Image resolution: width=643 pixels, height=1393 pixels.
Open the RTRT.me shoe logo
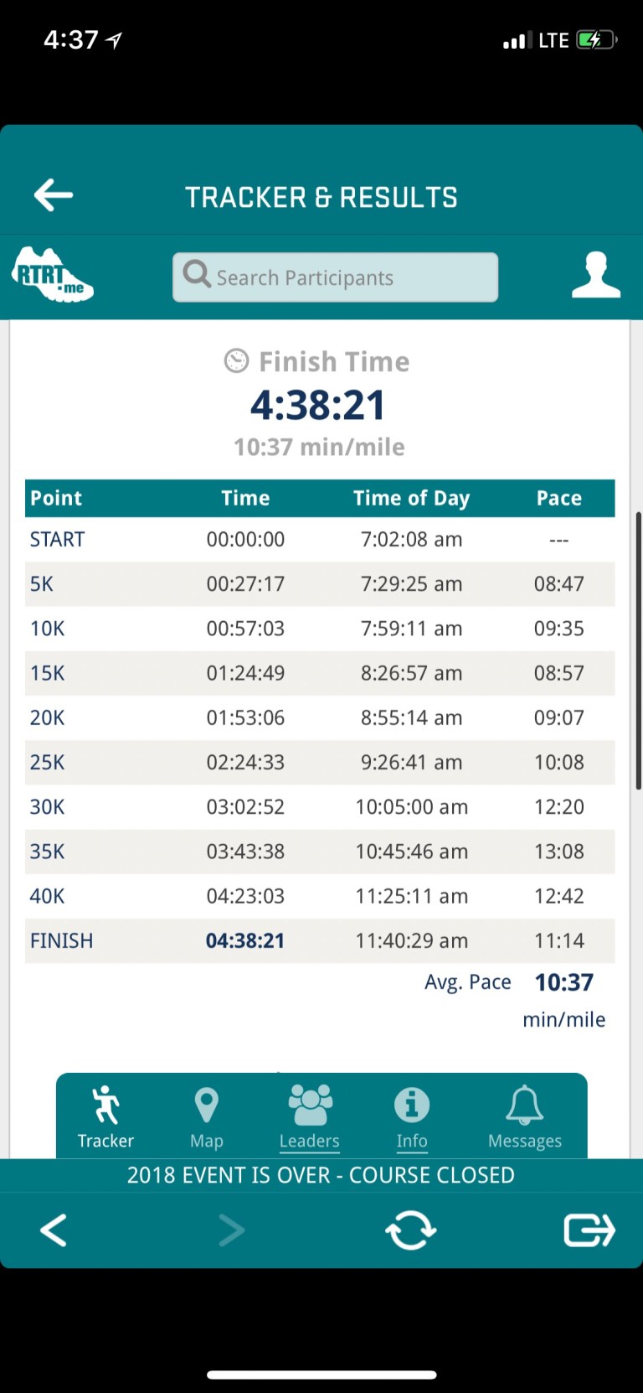click(52, 275)
